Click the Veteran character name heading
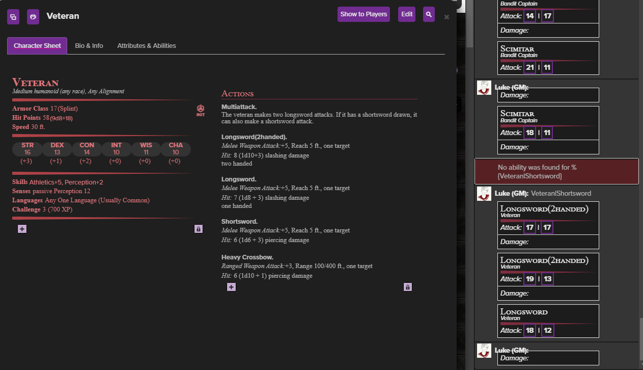The image size is (643, 370). point(36,83)
